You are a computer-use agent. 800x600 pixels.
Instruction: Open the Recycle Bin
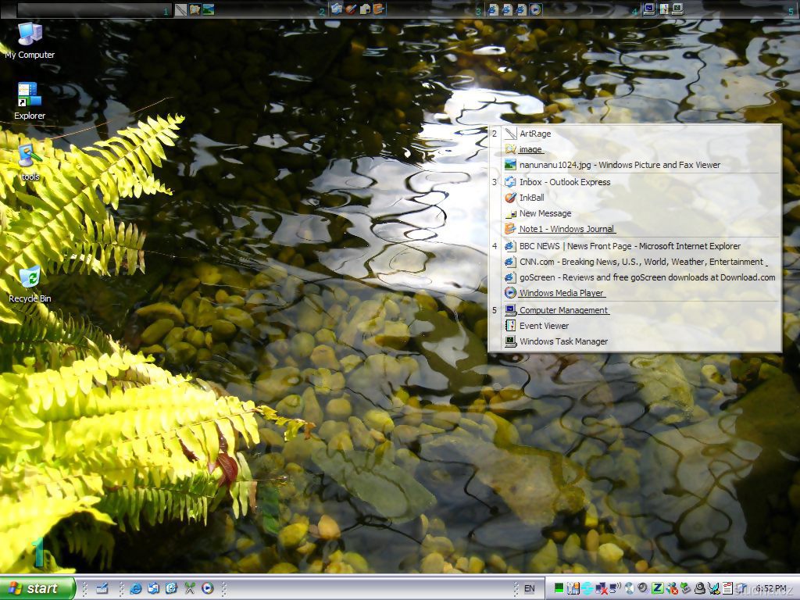click(x=30, y=278)
